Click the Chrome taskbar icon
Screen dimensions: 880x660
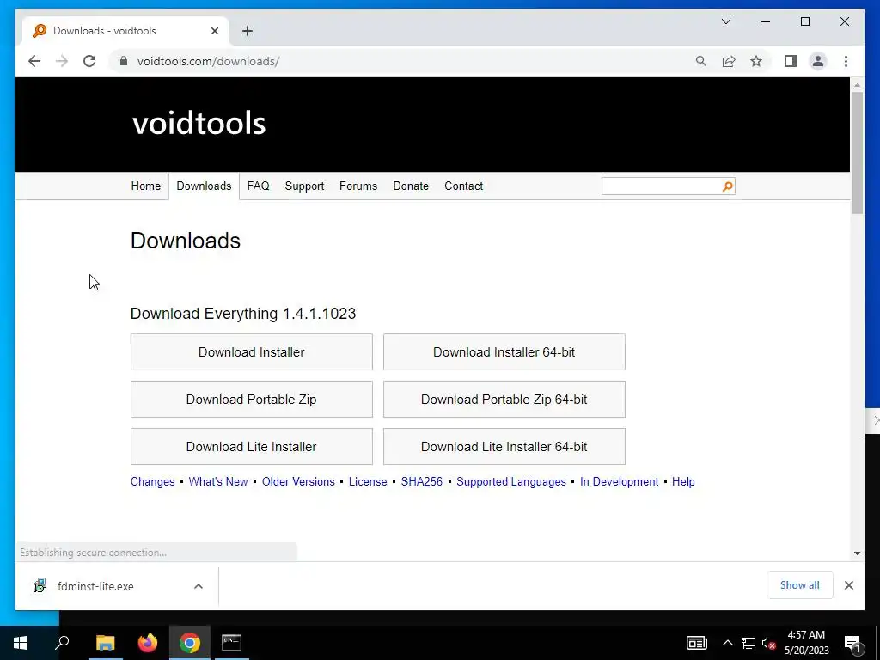(x=190, y=643)
